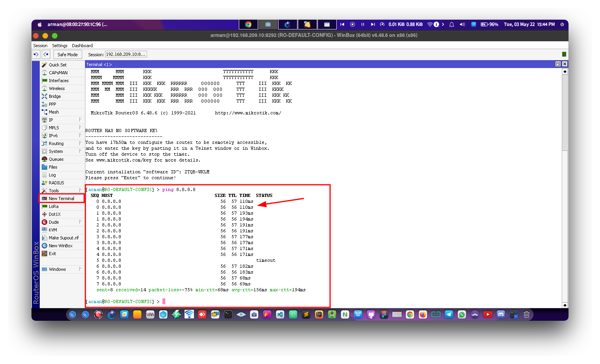The image size is (600, 364).
Task: Open Files in the sidebar
Action: click(x=53, y=167)
